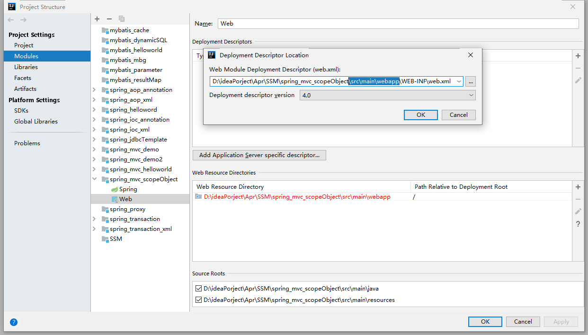The height and width of the screenshot is (335, 588).
Task: Select the spring_jdbcTemplate module
Action: (138, 140)
